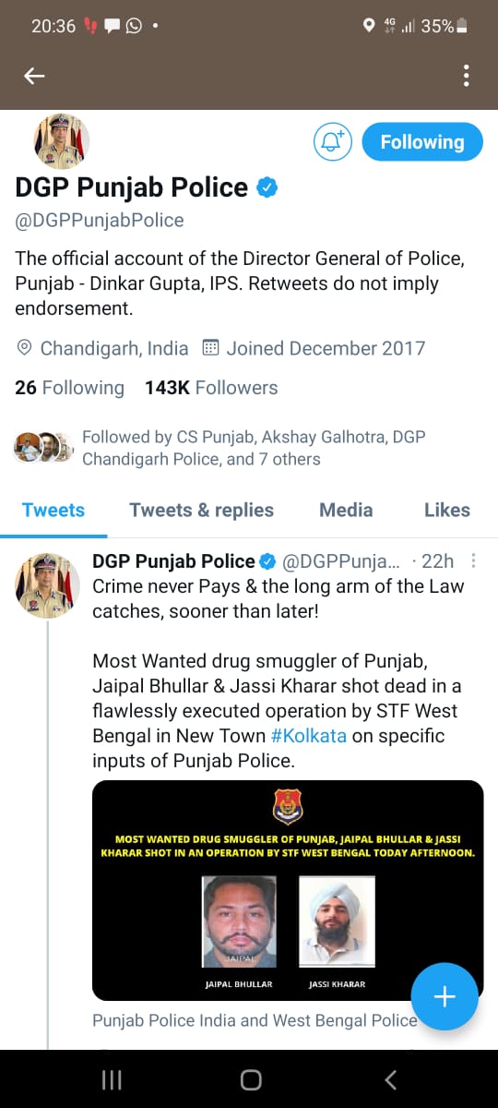
Task: Open the #Kolkata hashtag link
Action: (308, 736)
